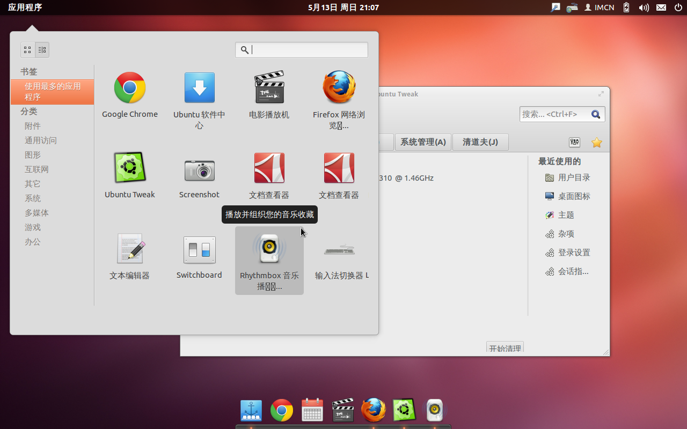The image size is (687, 429).
Task: Select the 系统 category
Action: coord(33,198)
